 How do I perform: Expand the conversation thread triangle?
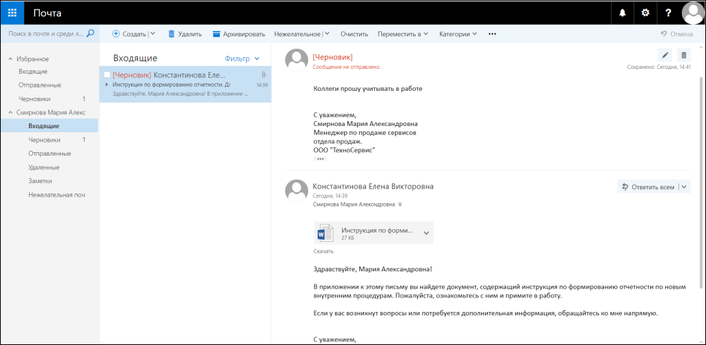click(107, 85)
